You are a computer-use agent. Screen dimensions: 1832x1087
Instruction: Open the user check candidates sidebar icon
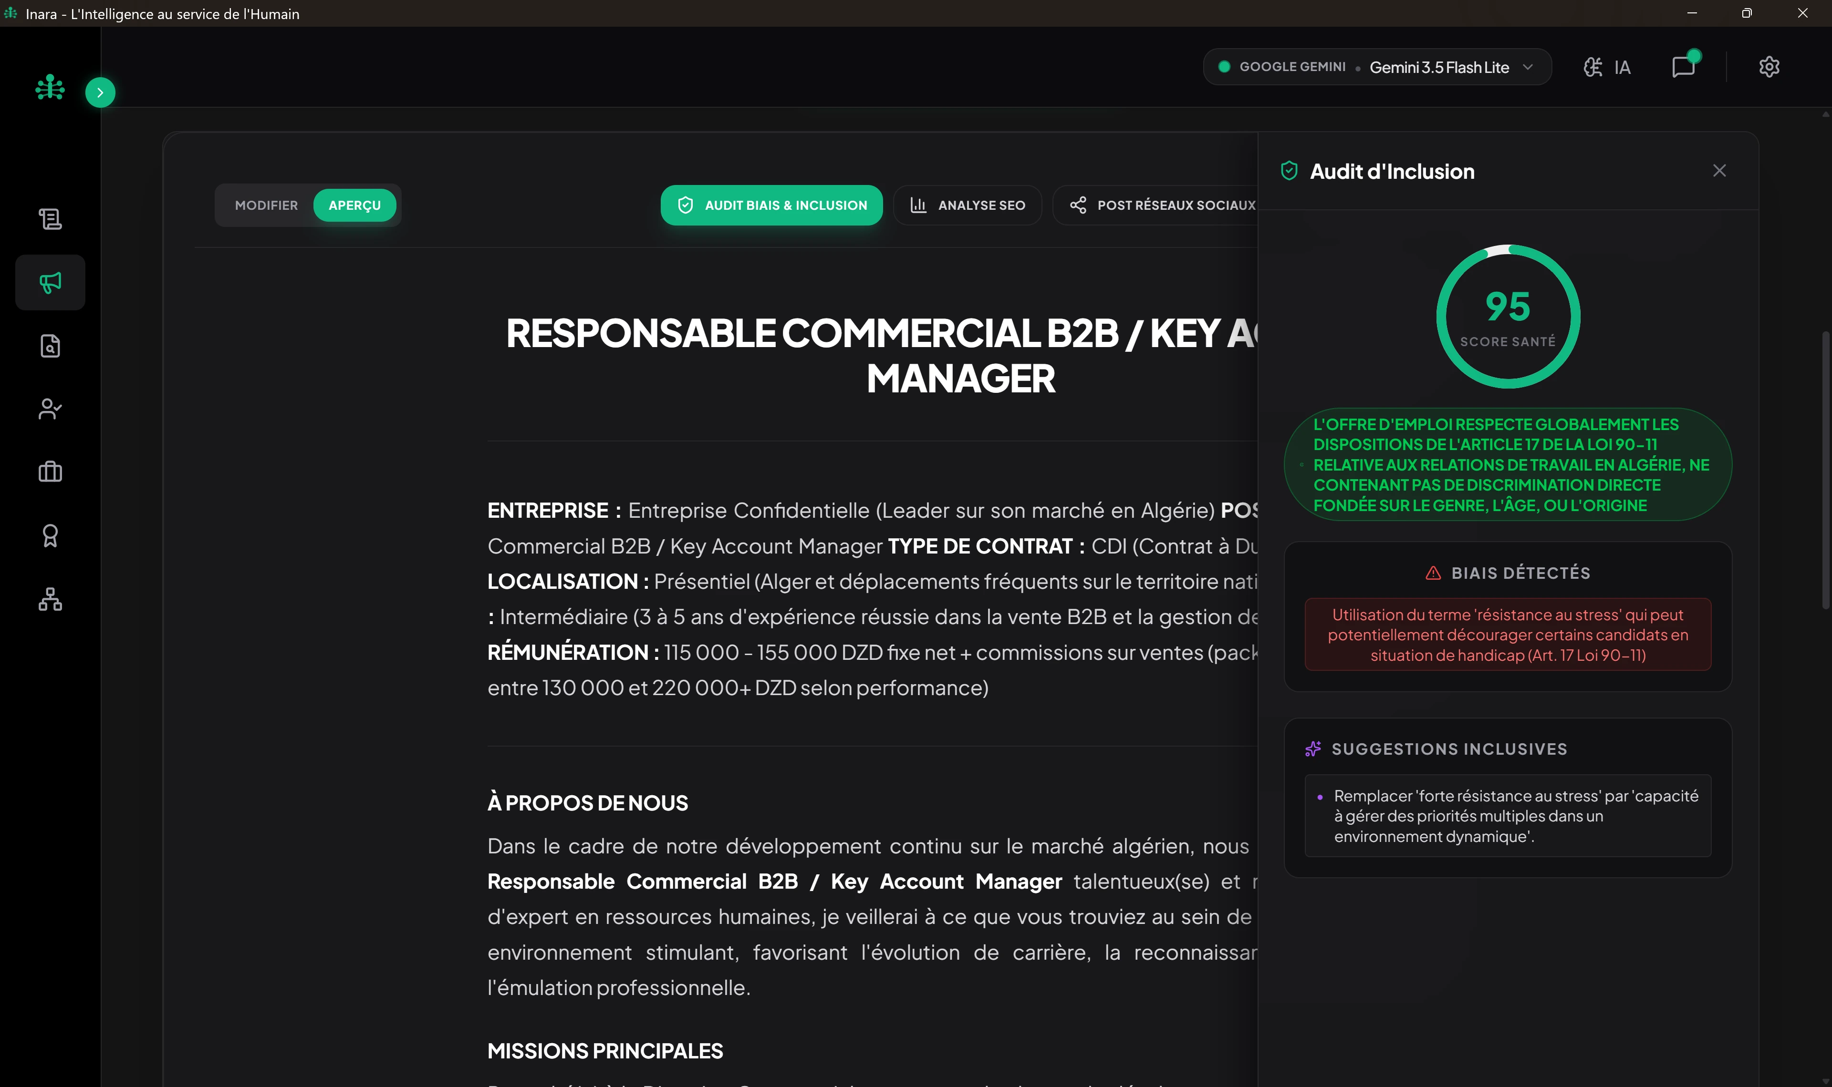click(x=50, y=409)
